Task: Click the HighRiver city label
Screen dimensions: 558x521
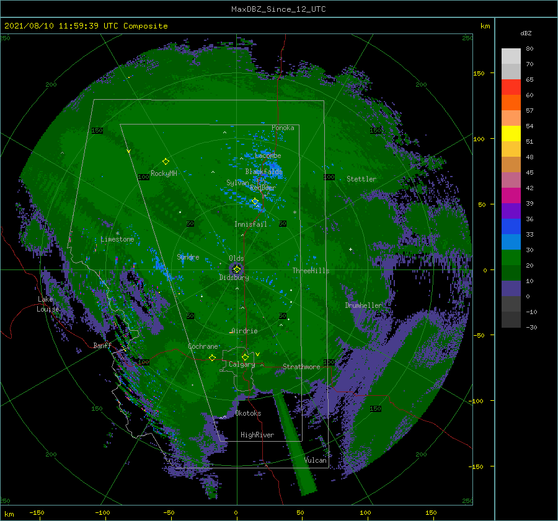Action: 257,435
